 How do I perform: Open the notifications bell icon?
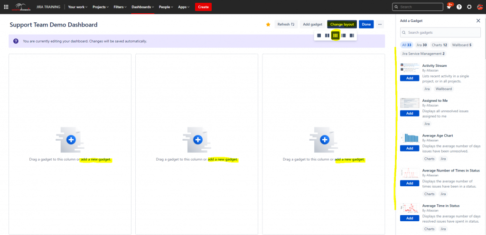tap(449, 7)
